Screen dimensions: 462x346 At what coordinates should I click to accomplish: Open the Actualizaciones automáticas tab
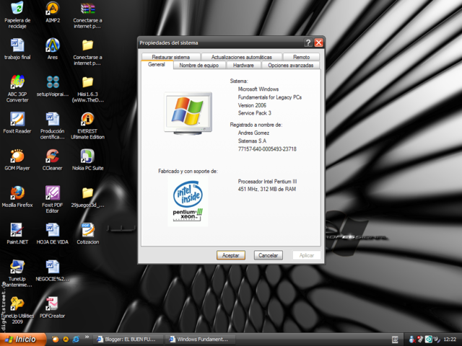click(x=242, y=57)
